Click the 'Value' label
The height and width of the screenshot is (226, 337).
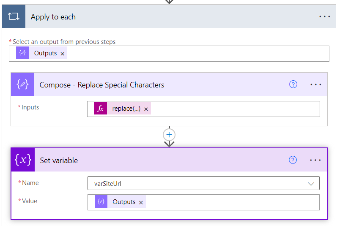[30, 201]
